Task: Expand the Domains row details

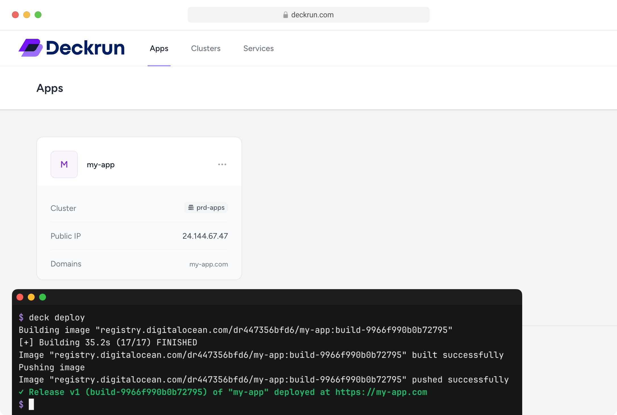Action: click(66, 264)
